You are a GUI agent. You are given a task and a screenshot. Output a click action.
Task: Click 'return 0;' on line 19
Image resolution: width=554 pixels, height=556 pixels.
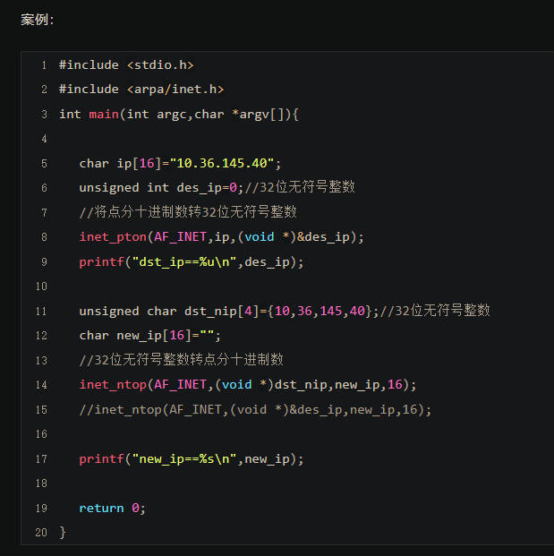pos(113,509)
